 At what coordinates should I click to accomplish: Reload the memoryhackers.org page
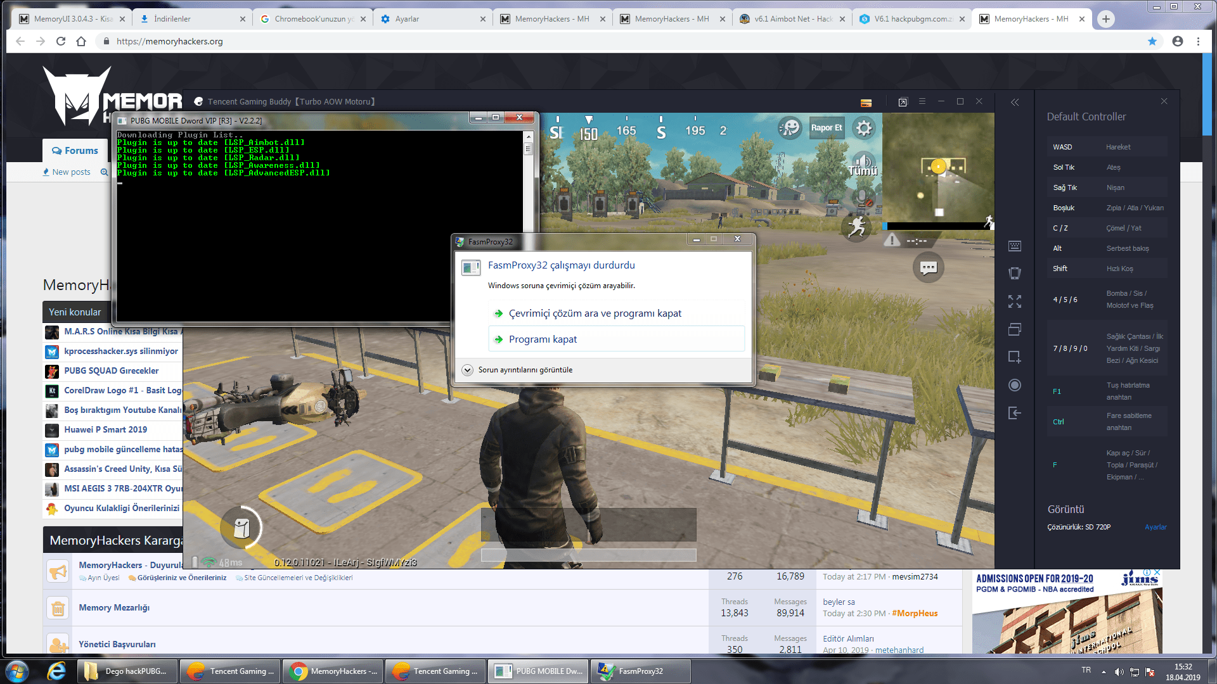(x=61, y=41)
